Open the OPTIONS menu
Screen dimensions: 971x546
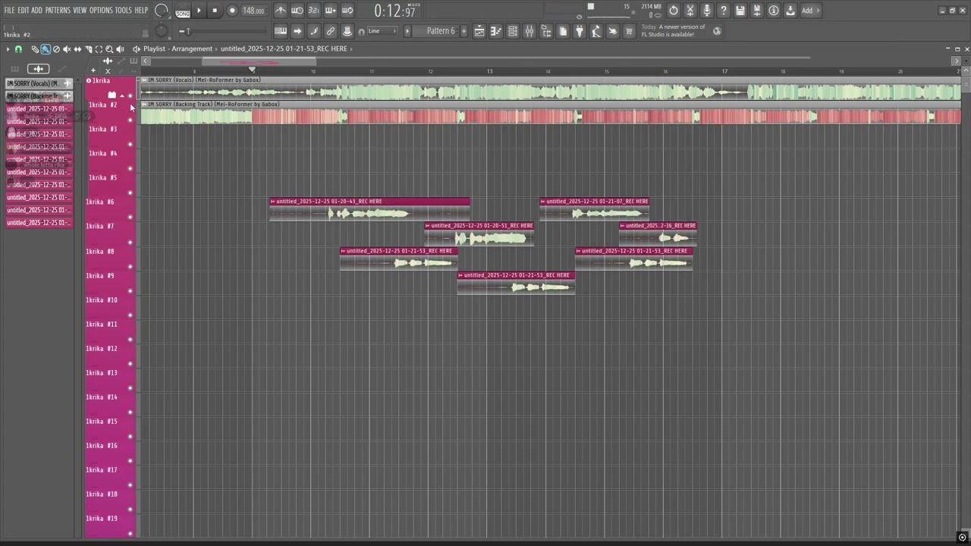[101, 11]
